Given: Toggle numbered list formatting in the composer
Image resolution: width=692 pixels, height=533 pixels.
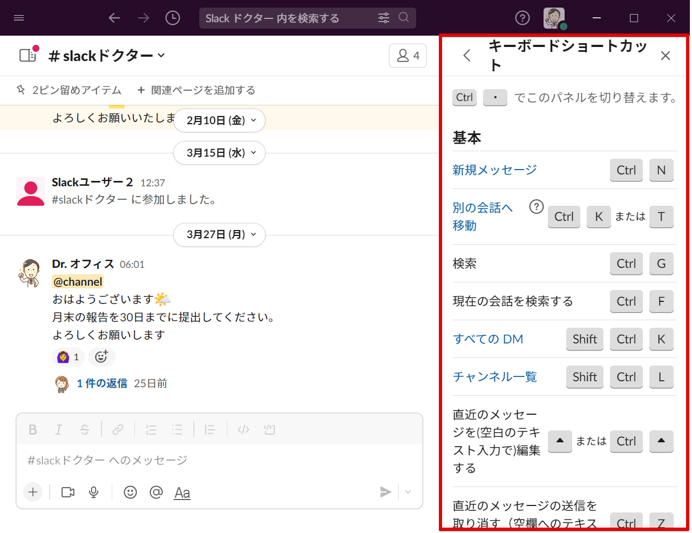Looking at the screenshot, I should [151, 429].
